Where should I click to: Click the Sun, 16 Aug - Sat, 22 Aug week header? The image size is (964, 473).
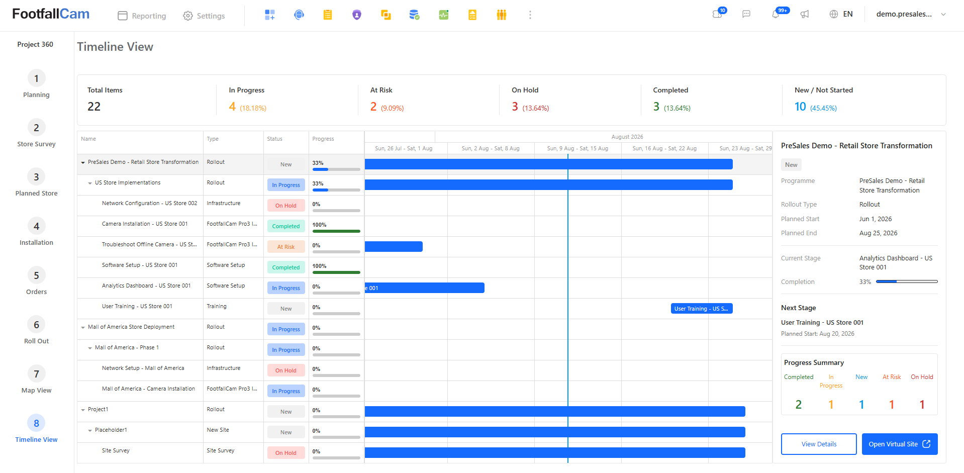[x=664, y=148]
